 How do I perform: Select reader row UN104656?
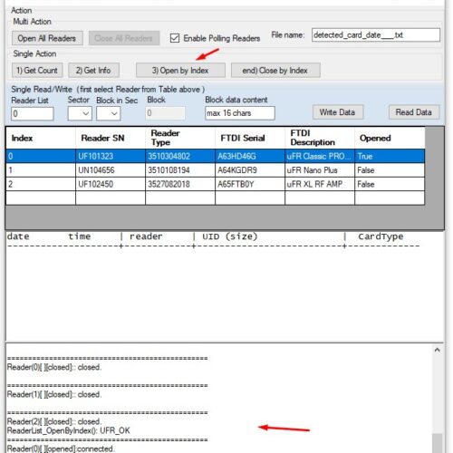tap(111, 170)
